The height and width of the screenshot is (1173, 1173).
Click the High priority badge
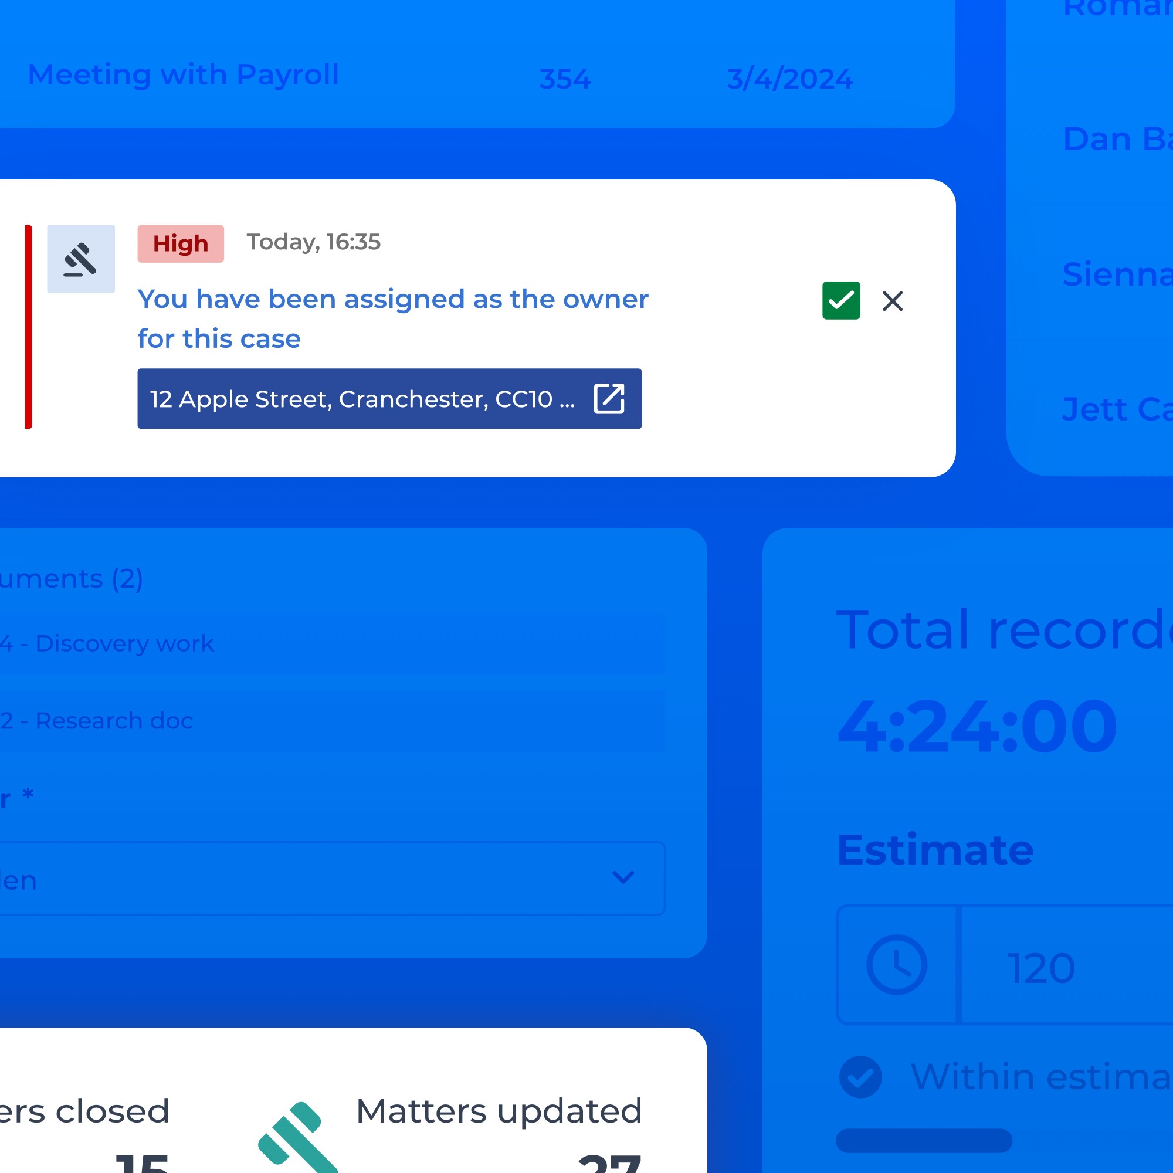tap(180, 243)
